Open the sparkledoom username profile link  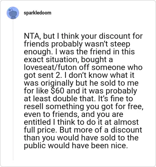pyautogui.click(x=37, y=13)
